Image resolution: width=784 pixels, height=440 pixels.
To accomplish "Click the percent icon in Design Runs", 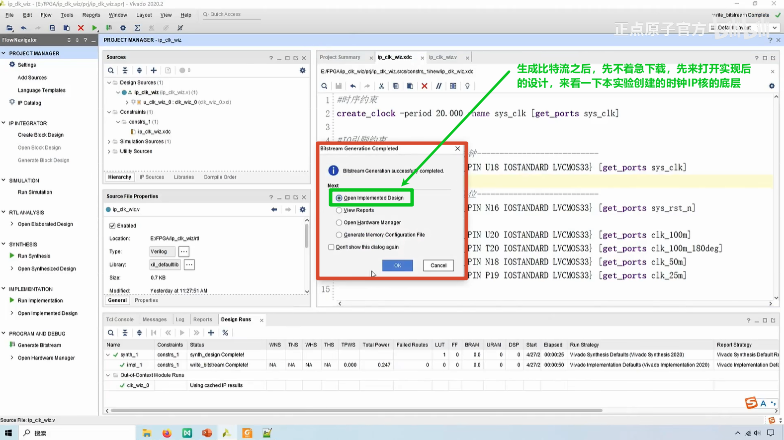I will click(x=225, y=333).
